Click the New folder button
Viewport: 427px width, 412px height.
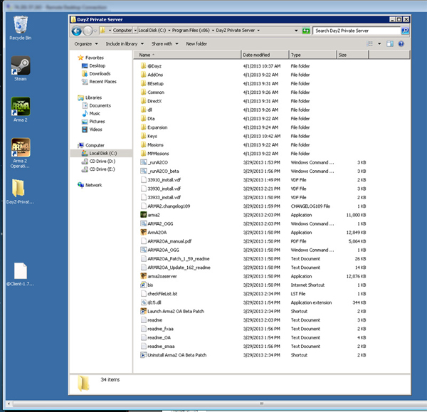pyautogui.click(x=196, y=43)
